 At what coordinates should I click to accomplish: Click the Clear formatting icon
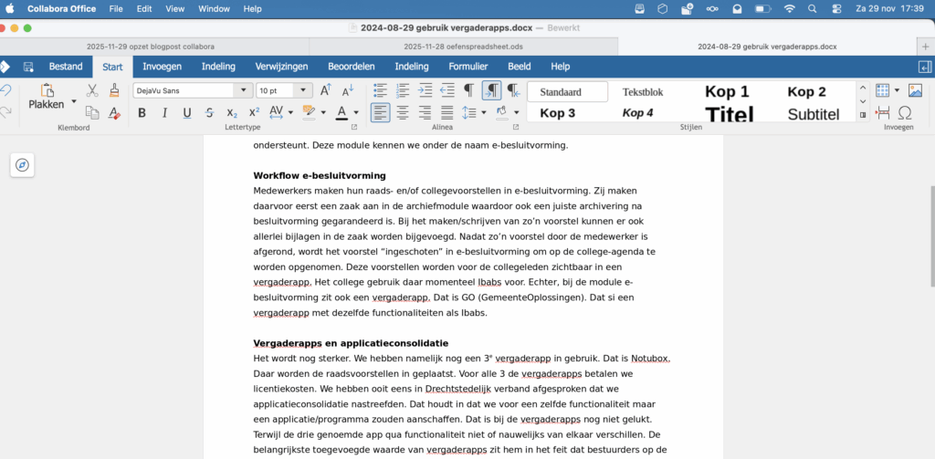(x=114, y=113)
